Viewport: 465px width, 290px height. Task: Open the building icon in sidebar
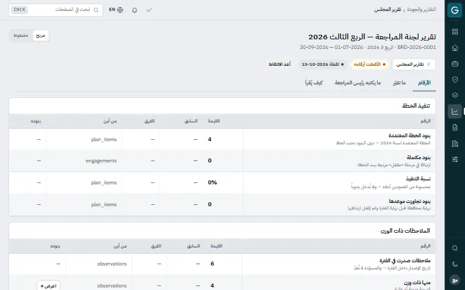point(455,144)
